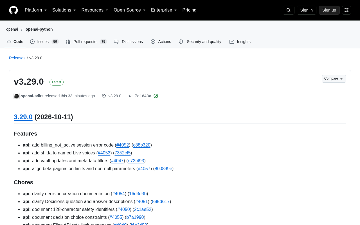Viewport: 360px width, 225px height.
Task: Open commit e72f493 link
Action: 136,161
